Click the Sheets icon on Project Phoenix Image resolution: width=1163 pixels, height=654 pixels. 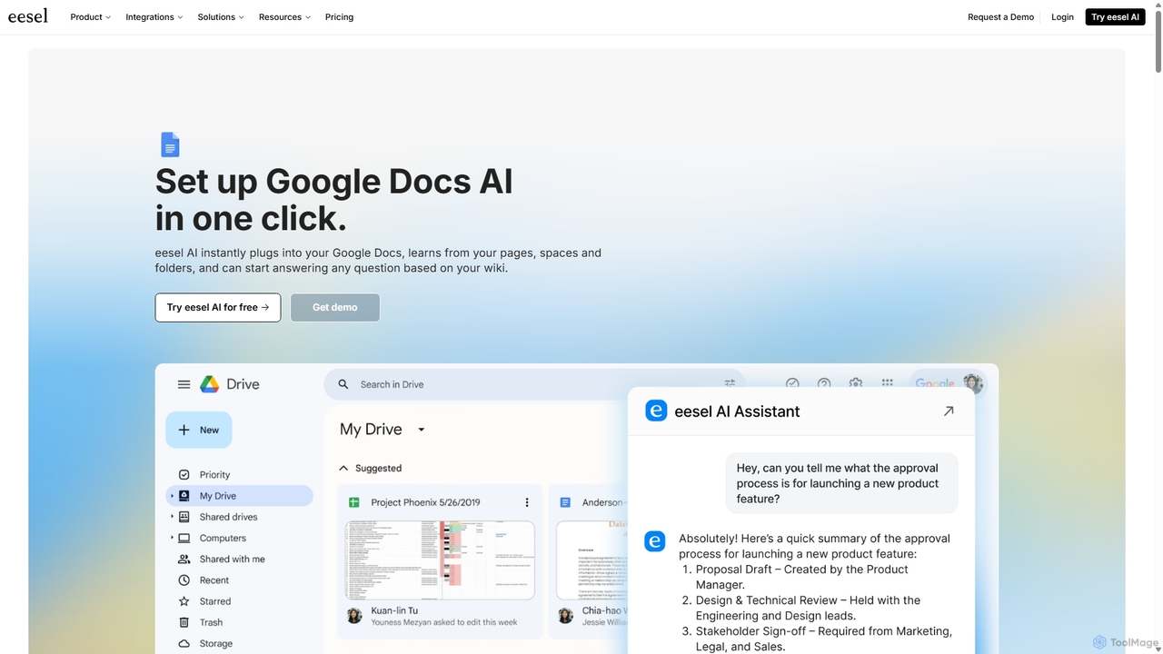[x=354, y=502]
